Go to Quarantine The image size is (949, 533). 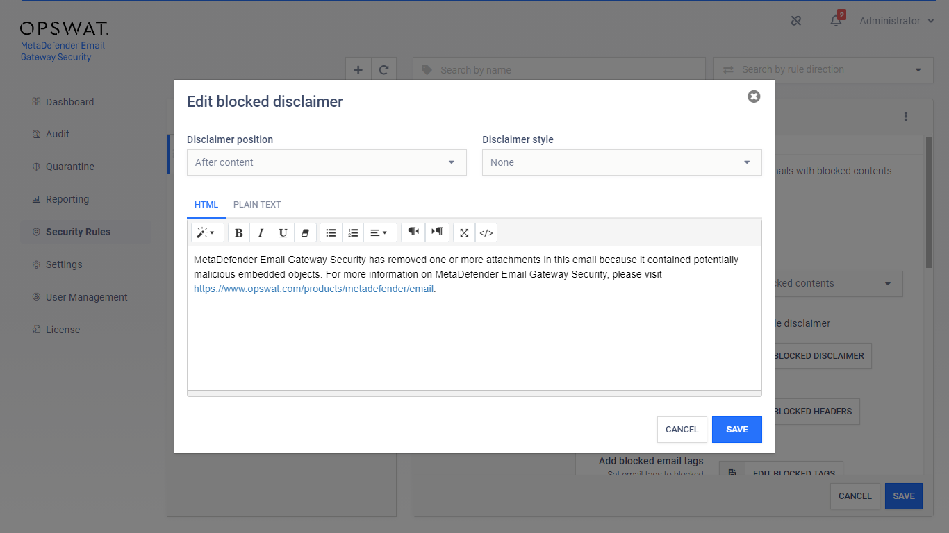(x=69, y=167)
